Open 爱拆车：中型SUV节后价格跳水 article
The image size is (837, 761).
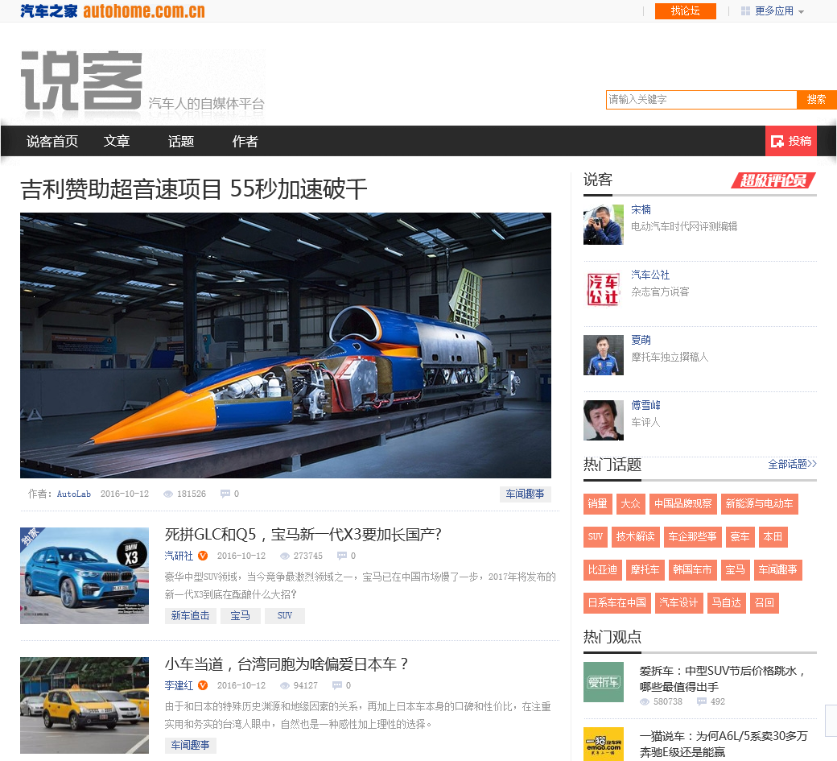pyautogui.click(x=722, y=679)
